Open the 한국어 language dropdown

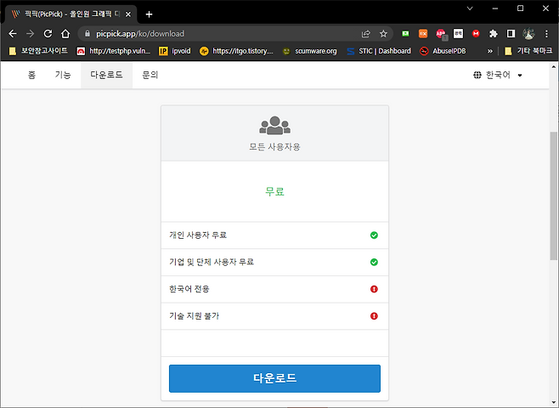[x=498, y=75]
